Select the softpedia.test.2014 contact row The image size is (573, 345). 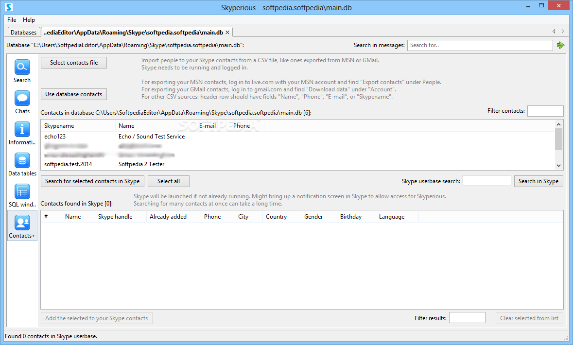pyautogui.click(x=298, y=164)
